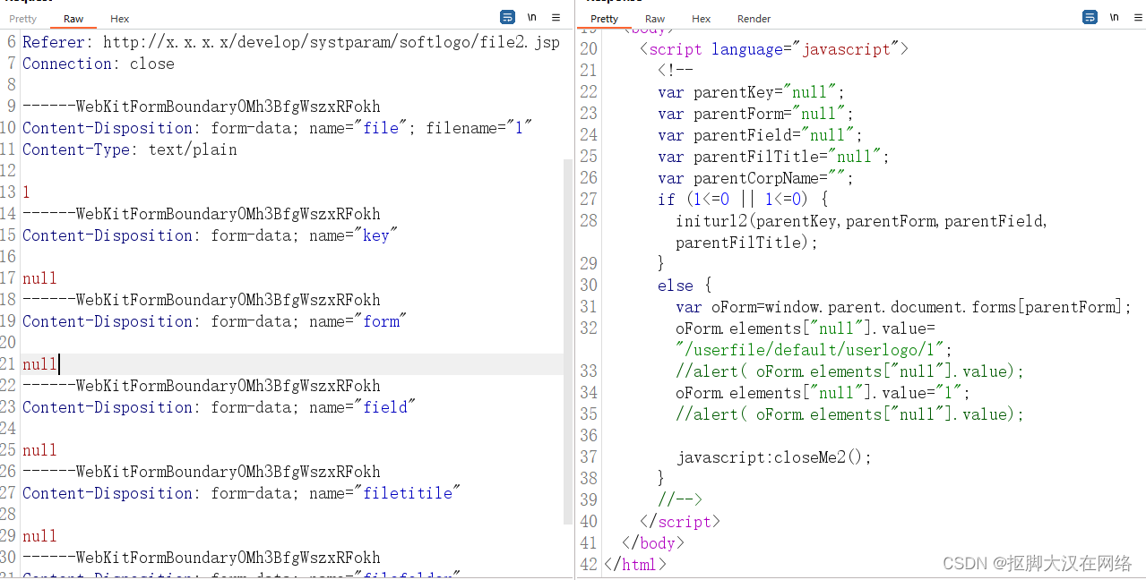Click the closing </html> tag line
Image resolution: width=1146 pixels, height=580 pixels.
(635, 565)
